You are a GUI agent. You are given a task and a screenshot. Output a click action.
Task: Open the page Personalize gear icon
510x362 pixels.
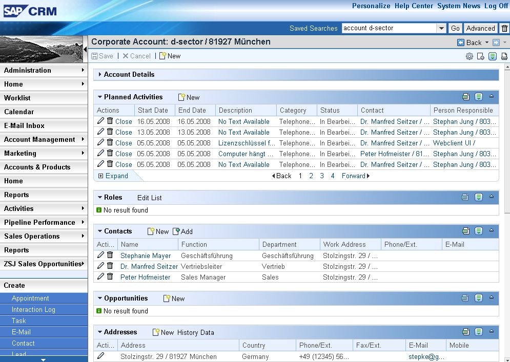coord(469,56)
